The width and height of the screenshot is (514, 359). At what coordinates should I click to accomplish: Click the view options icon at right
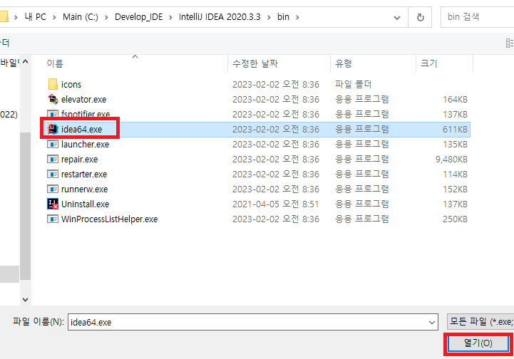coord(510,43)
